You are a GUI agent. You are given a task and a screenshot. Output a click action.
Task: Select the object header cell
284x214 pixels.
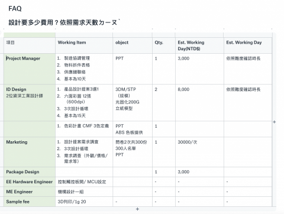[x=133, y=46]
